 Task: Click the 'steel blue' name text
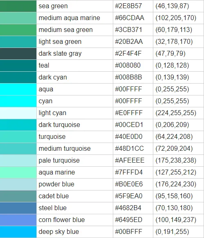pos(53,208)
